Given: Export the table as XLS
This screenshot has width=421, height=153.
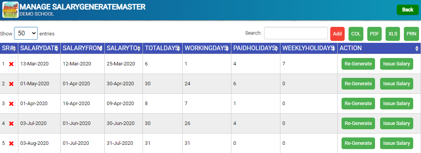Looking at the screenshot, I should pyautogui.click(x=393, y=34).
